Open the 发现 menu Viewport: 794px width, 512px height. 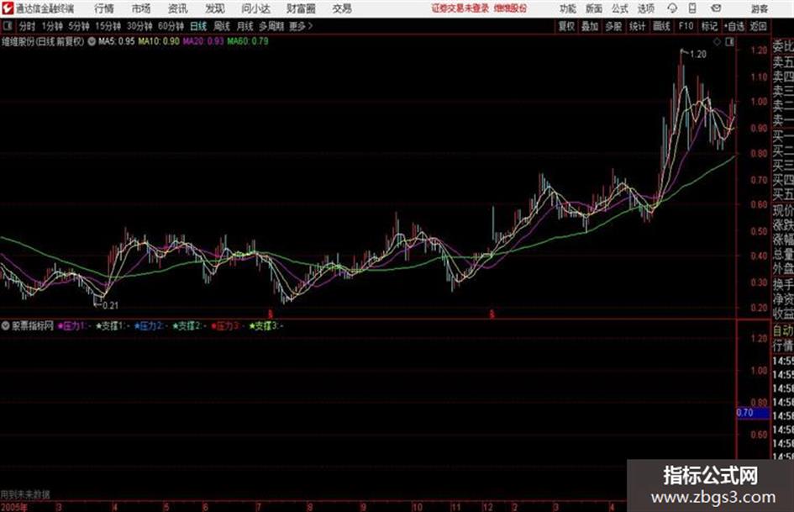coord(215,8)
